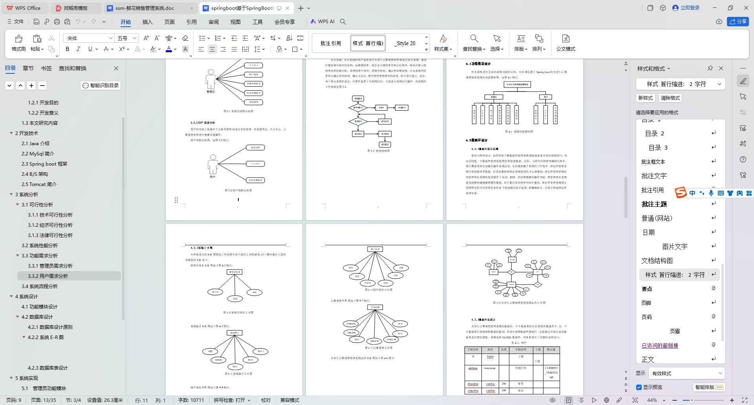Pin the Styles and Formatting panel
The image size is (754, 405).
point(710,68)
